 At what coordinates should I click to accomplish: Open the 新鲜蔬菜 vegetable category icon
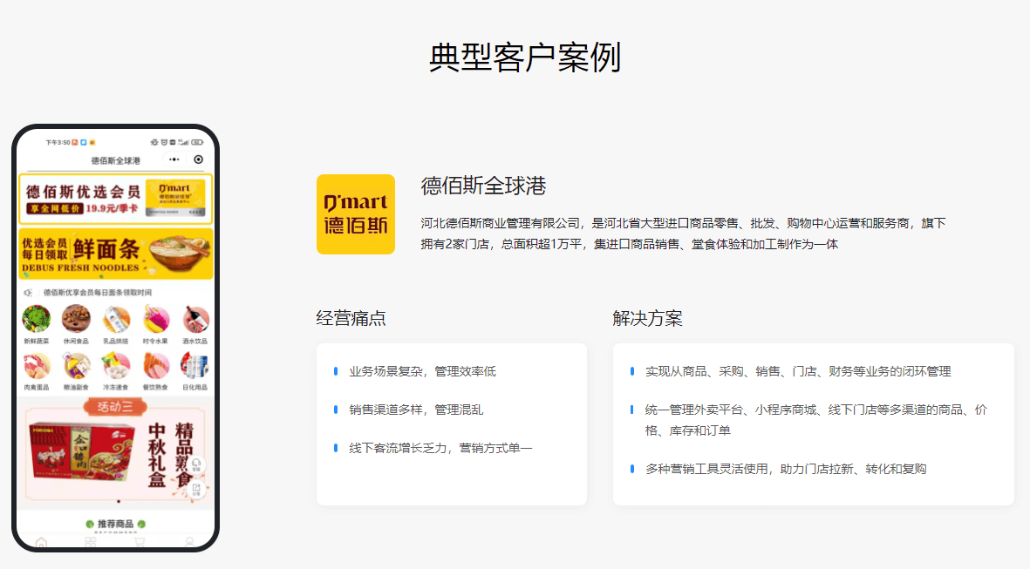coord(36,320)
